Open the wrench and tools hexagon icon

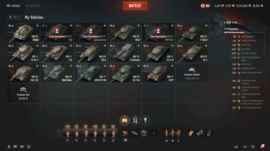tap(135, 120)
